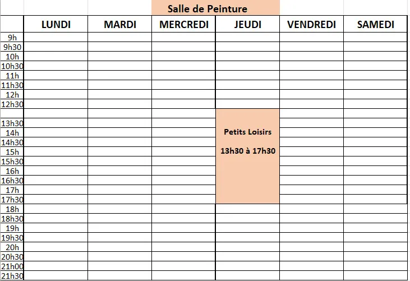
Task: Click the 12h30 time label
Action: pos(12,104)
